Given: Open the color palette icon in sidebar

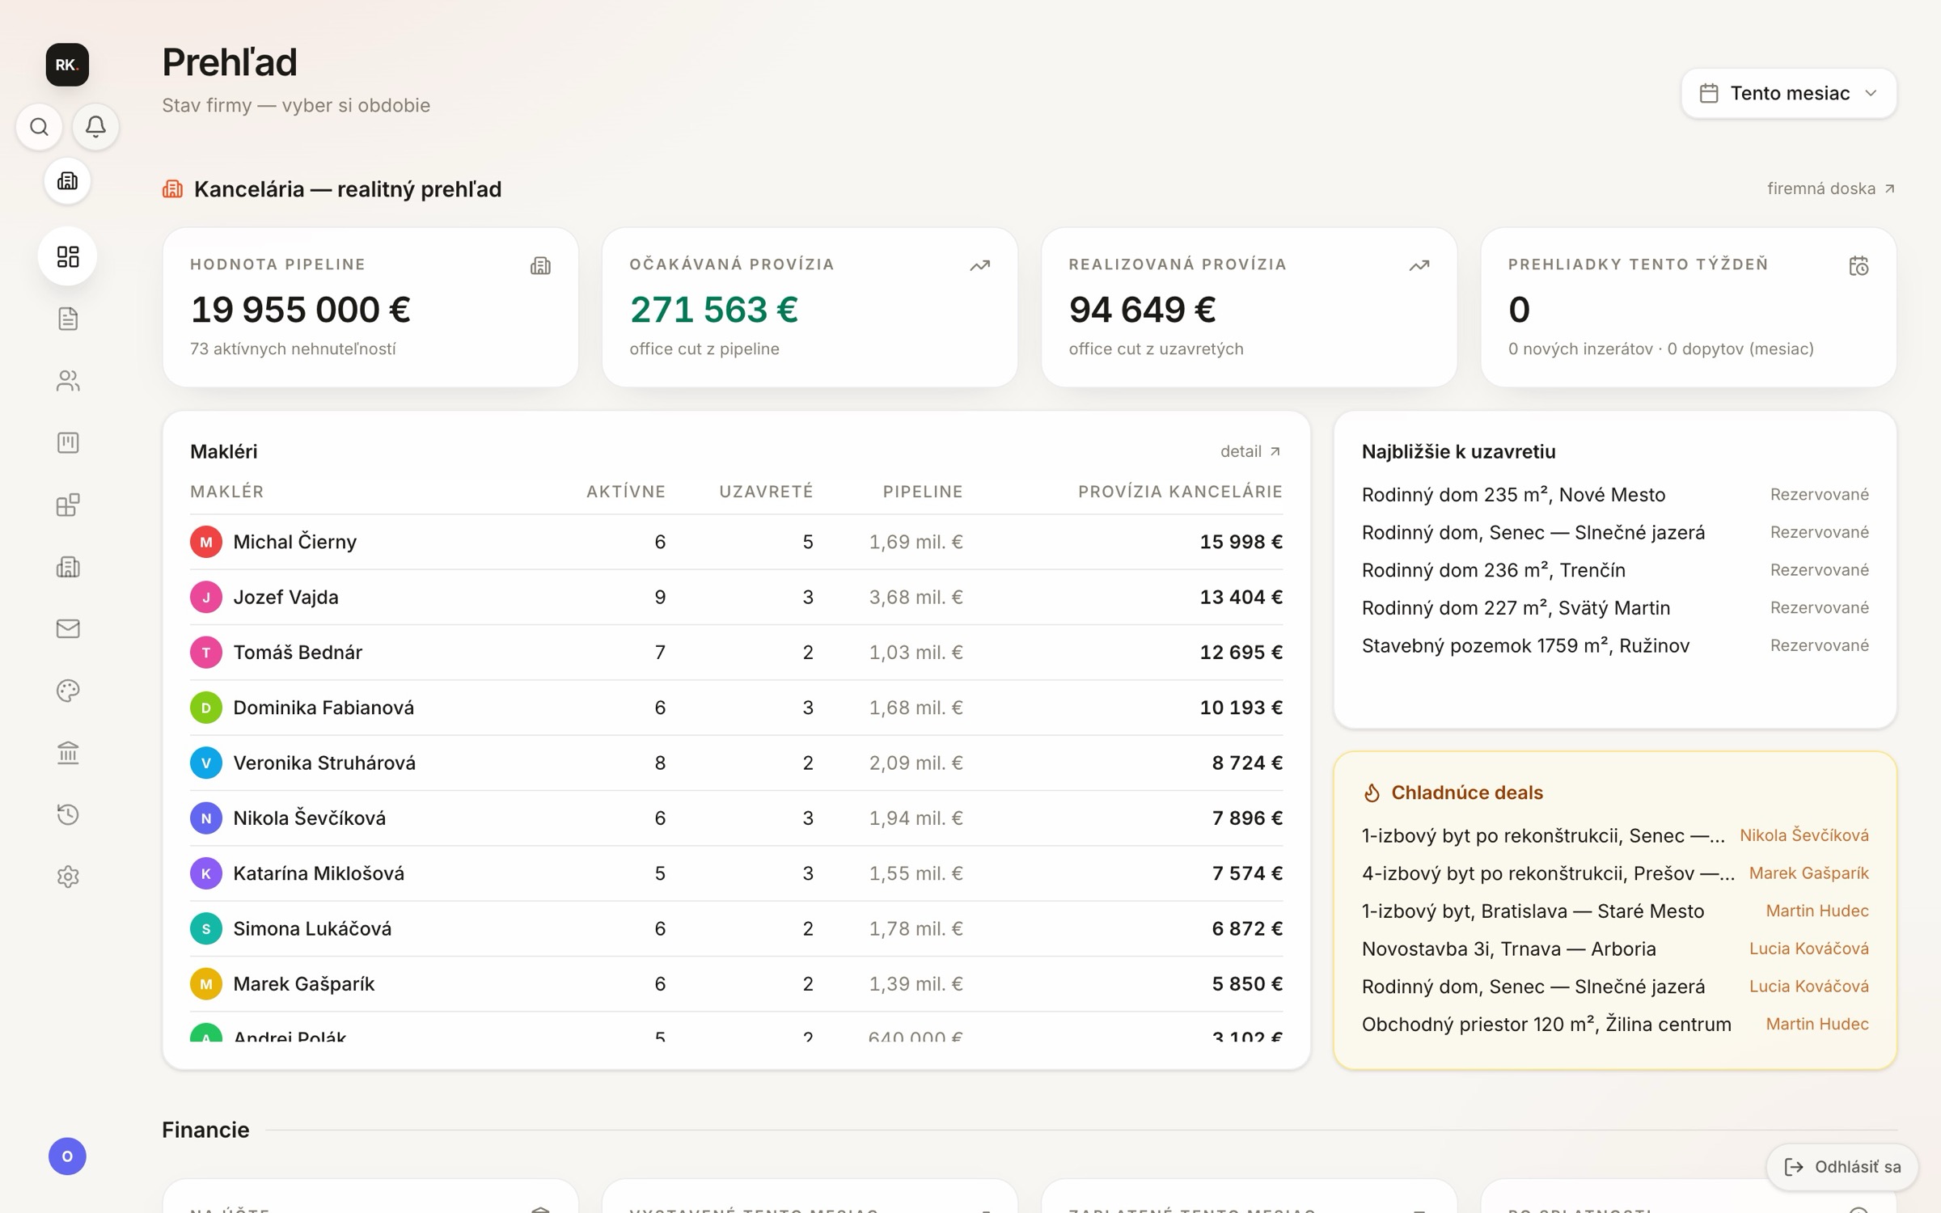Looking at the screenshot, I should pos(68,691).
